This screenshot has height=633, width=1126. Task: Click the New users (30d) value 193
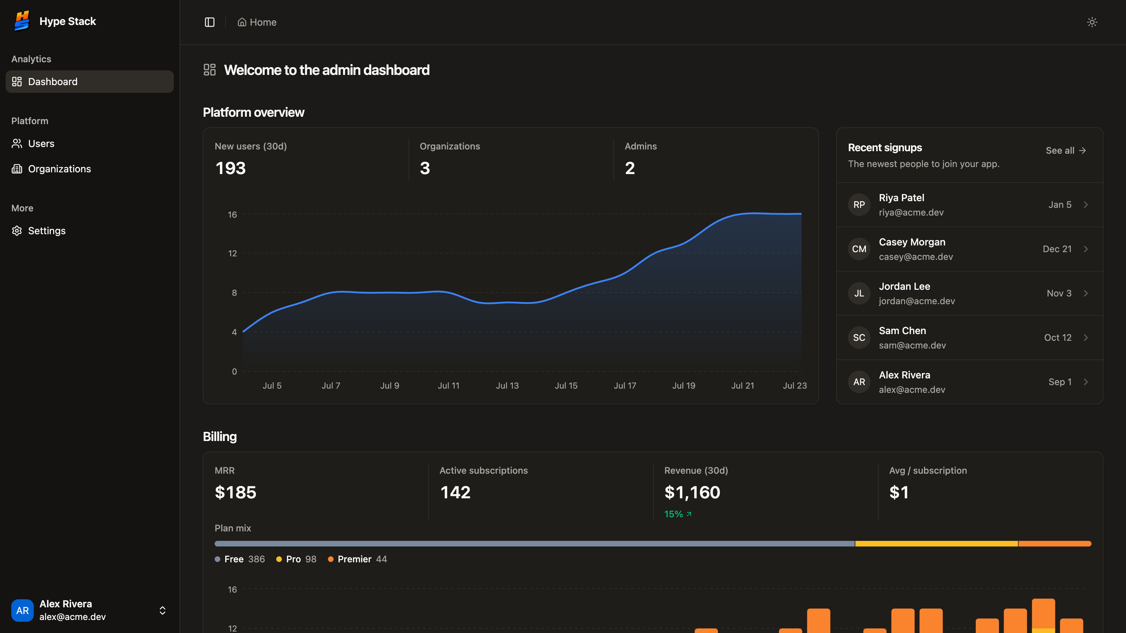[x=230, y=168]
